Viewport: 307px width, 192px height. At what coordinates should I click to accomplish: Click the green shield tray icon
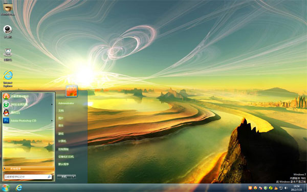[266, 188]
